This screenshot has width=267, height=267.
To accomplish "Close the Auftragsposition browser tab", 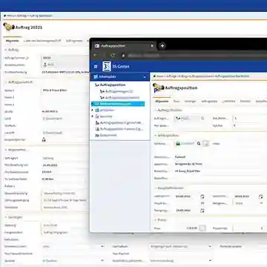I will [x=152, y=46].
